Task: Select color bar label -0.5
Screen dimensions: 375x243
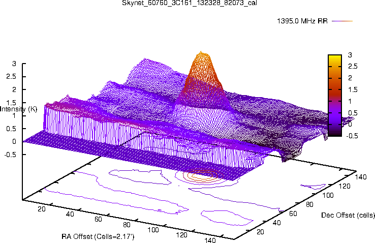Action: pyautogui.click(x=352, y=136)
